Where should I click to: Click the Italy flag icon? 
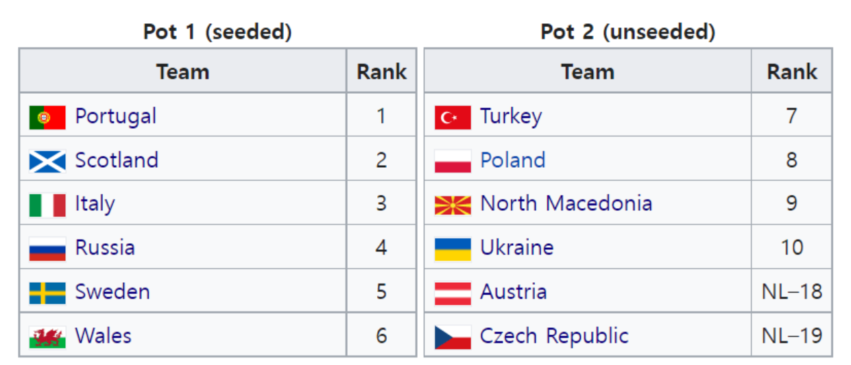pos(47,205)
